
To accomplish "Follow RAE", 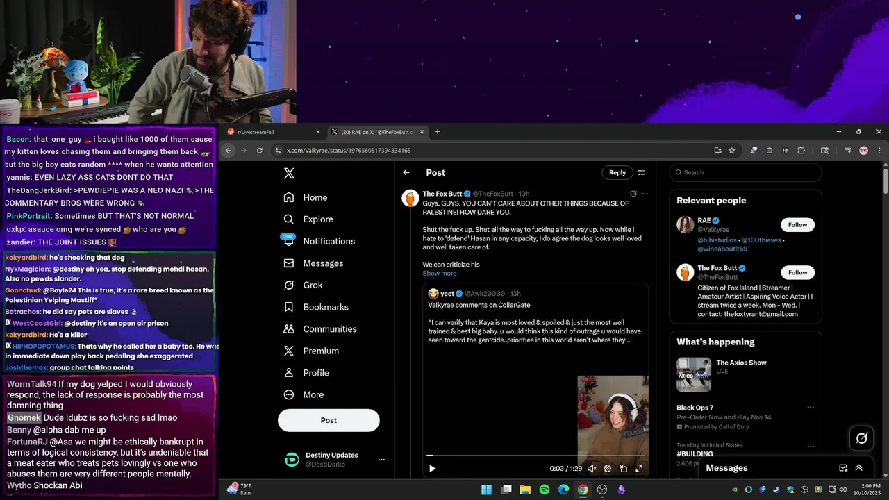I will coord(797,225).
